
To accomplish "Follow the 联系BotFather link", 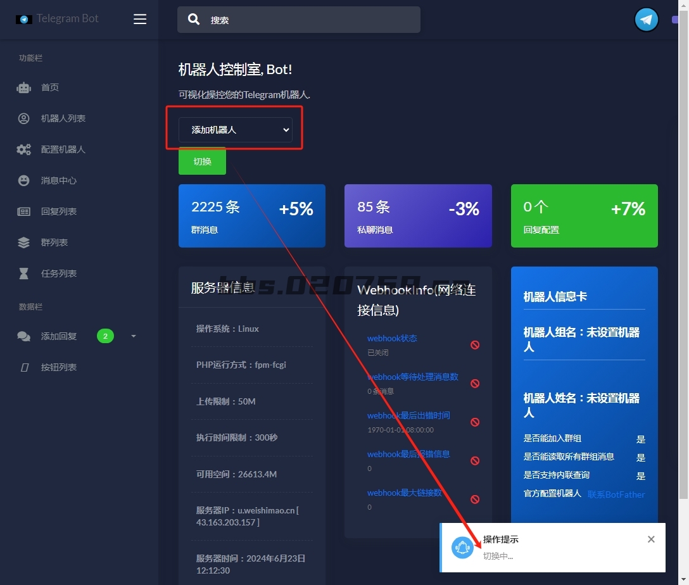I will click(x=616, y=494).
